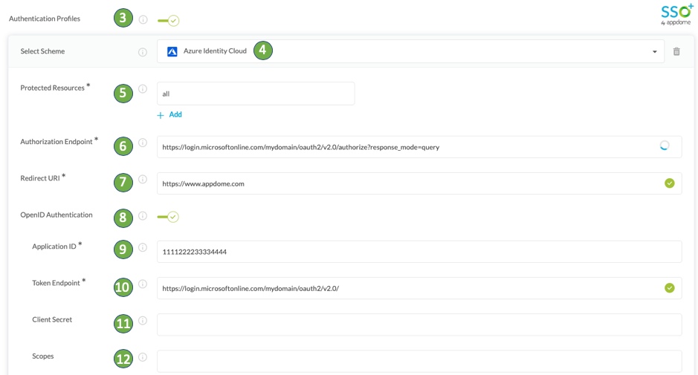Turn off the OpenID Authentication toggle
Screen dimensions: 698x375
[x=169, y=217]
